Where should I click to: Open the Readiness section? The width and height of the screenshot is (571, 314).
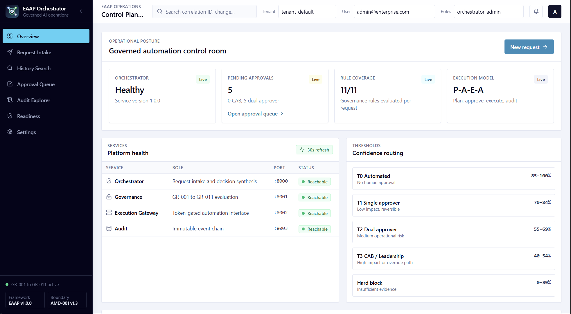pyautogui.click(x=46, y=116)
